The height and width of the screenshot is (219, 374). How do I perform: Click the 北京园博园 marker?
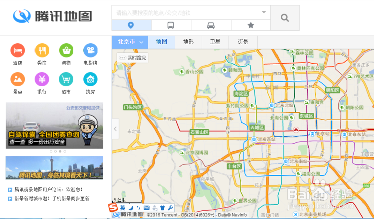coord(182,152)
